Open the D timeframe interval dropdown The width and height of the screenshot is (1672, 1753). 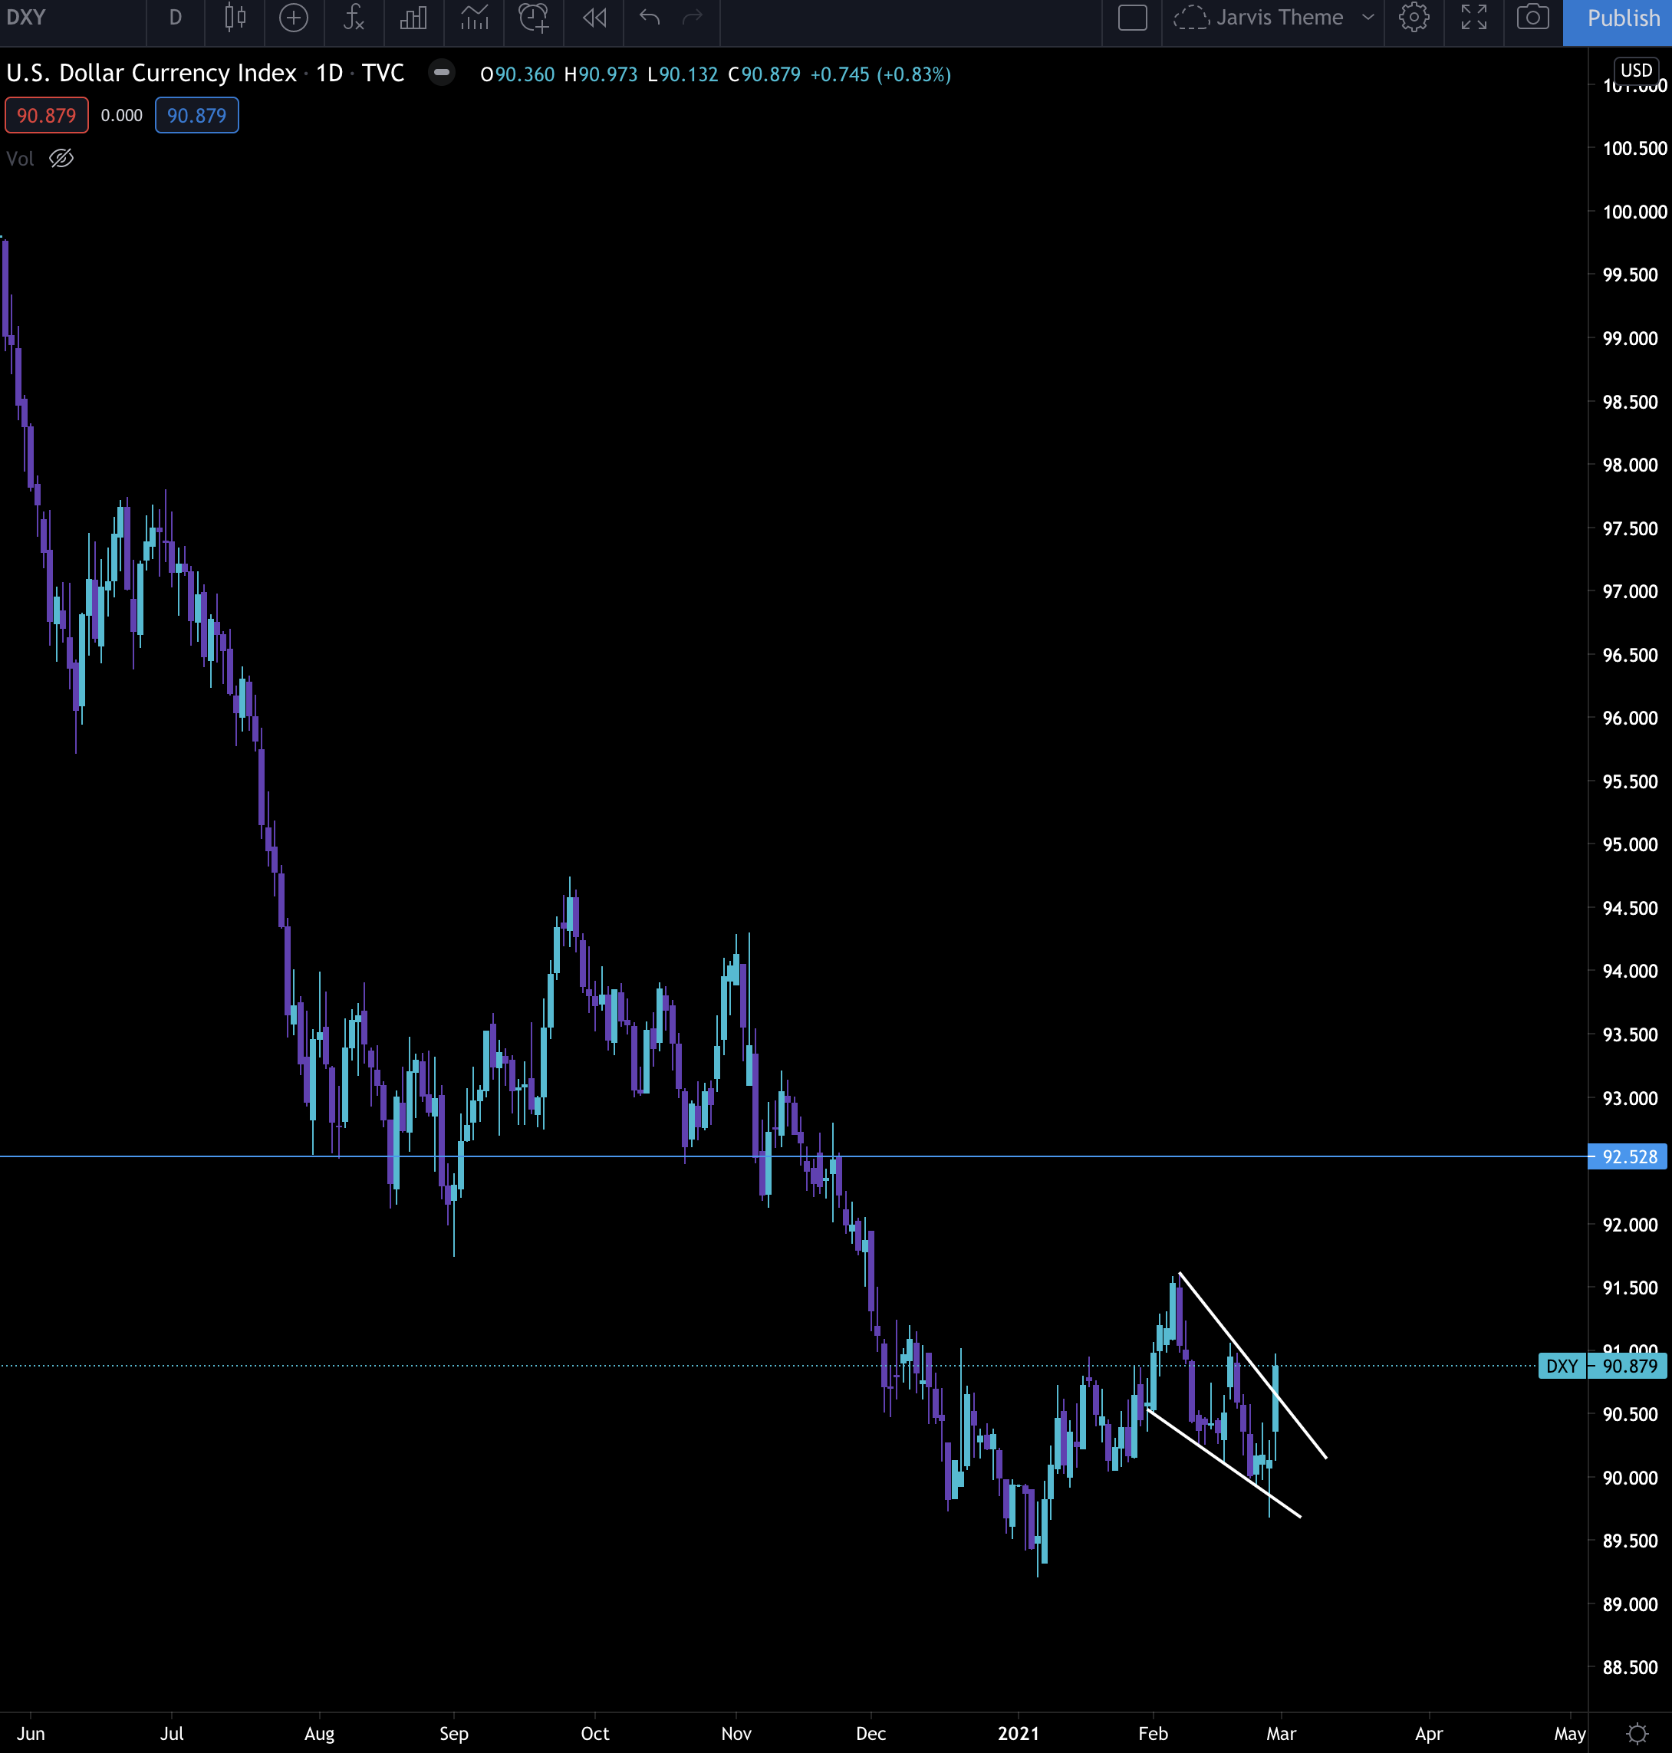pyautogui.click(x=176, y=18)
